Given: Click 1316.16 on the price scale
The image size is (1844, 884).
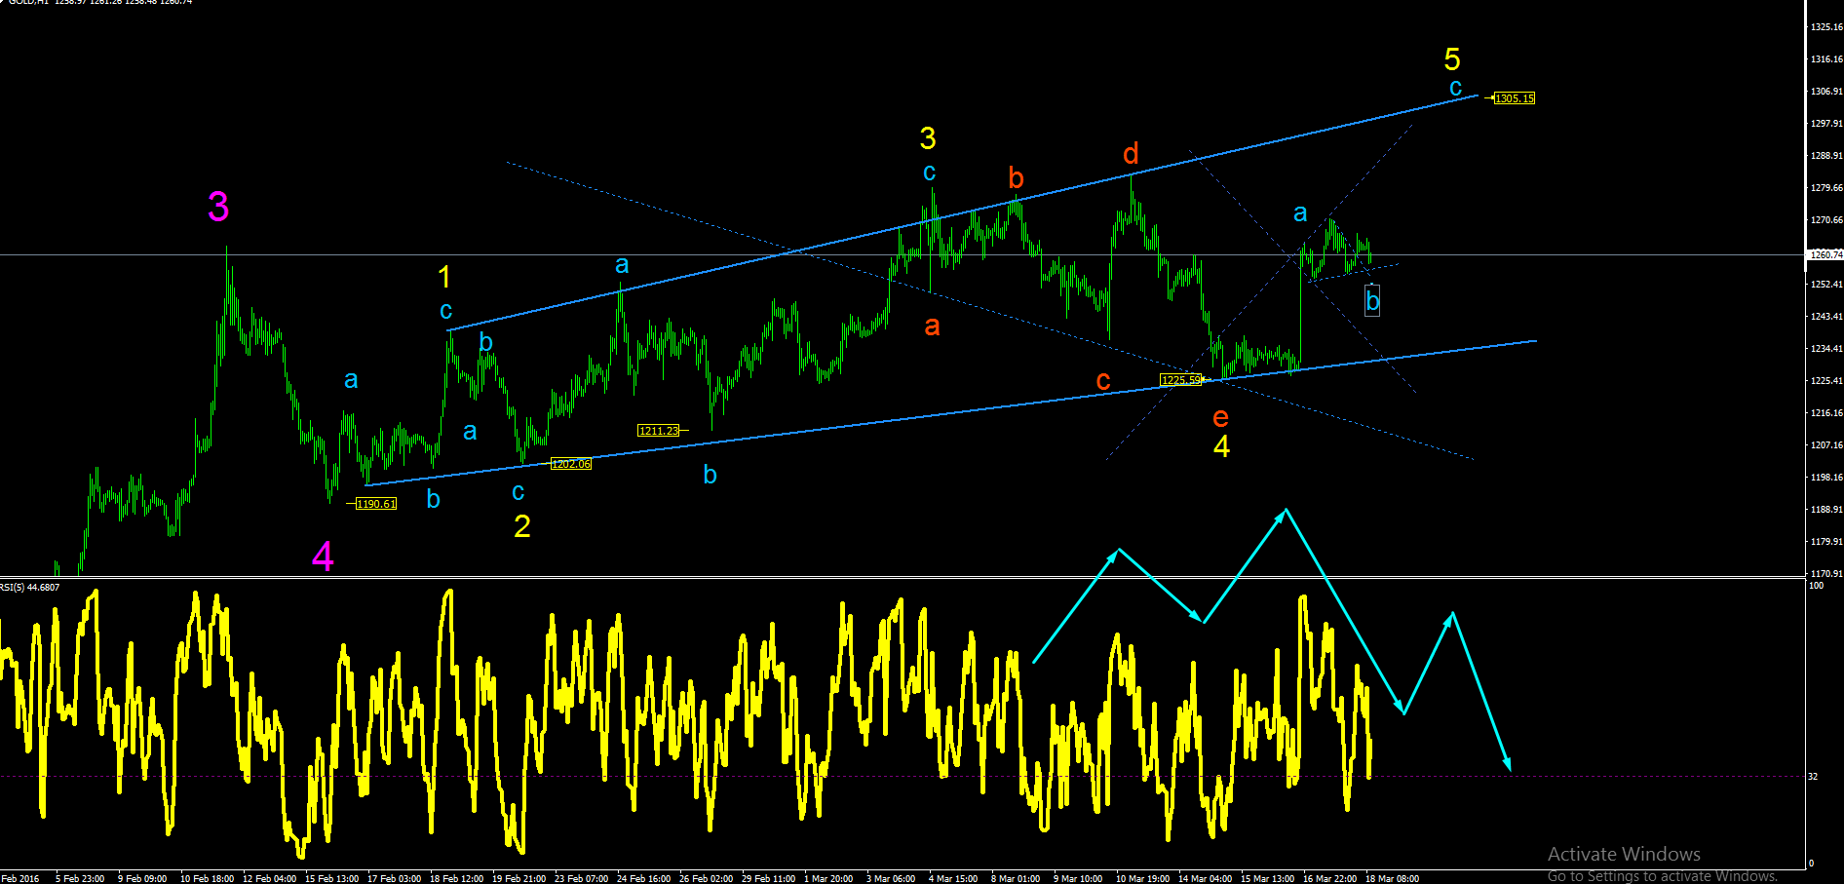Looking at the screenshot, I should pyautogui.click(x=1826, y=59).
